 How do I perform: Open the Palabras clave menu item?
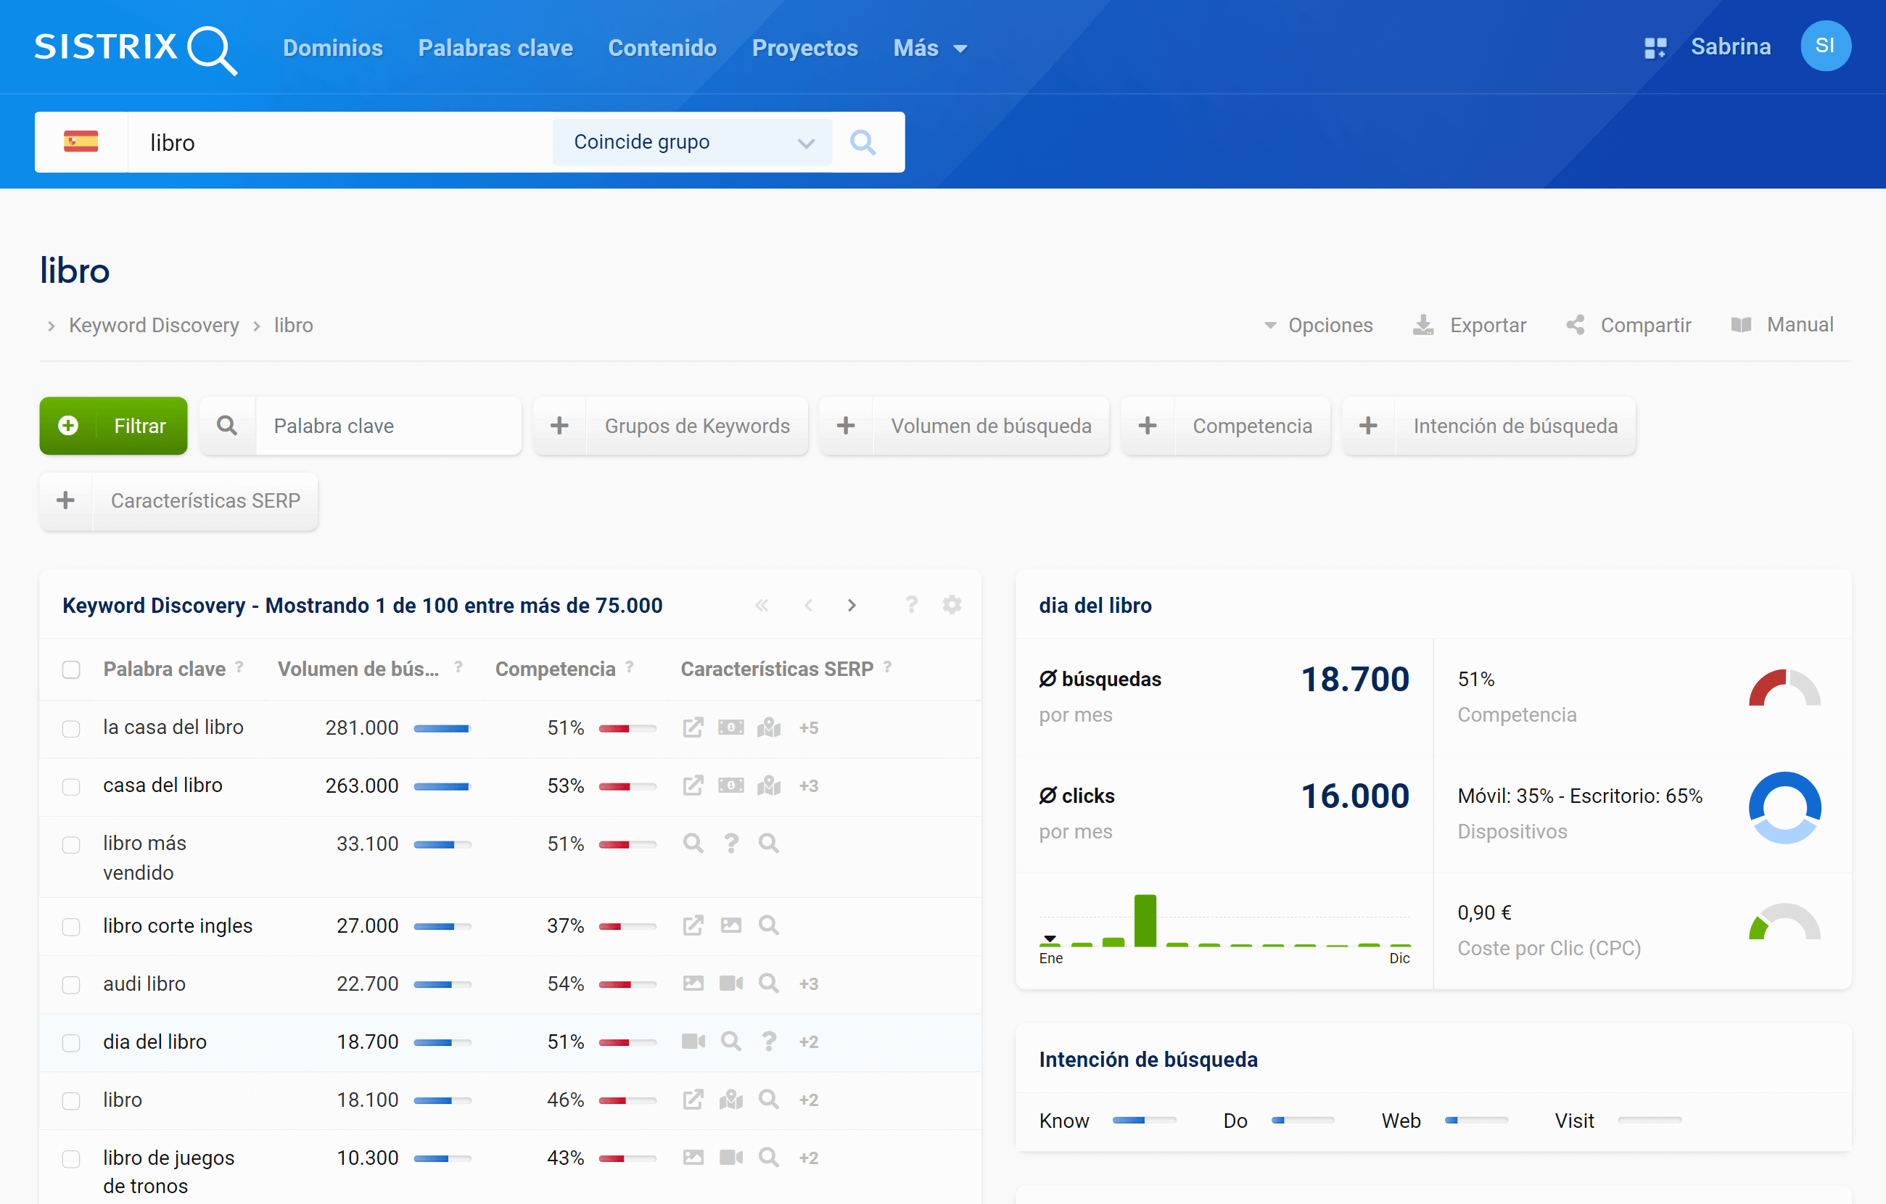(x=495, y=48)
